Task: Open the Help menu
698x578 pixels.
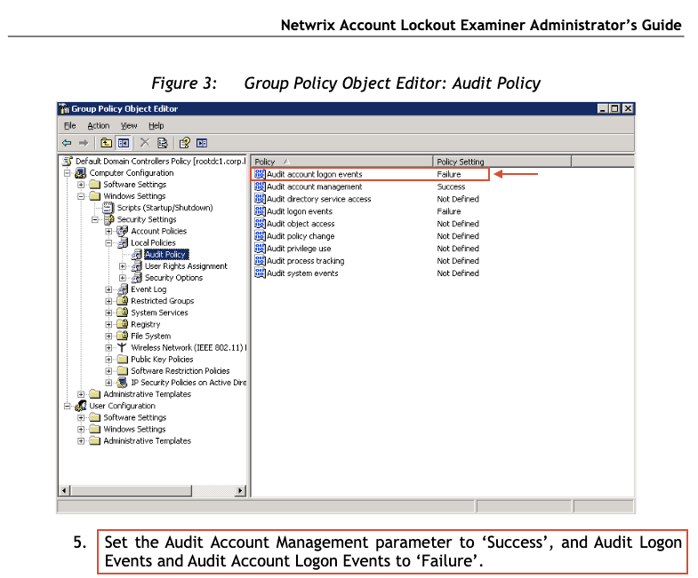Action: pos(156,126)
